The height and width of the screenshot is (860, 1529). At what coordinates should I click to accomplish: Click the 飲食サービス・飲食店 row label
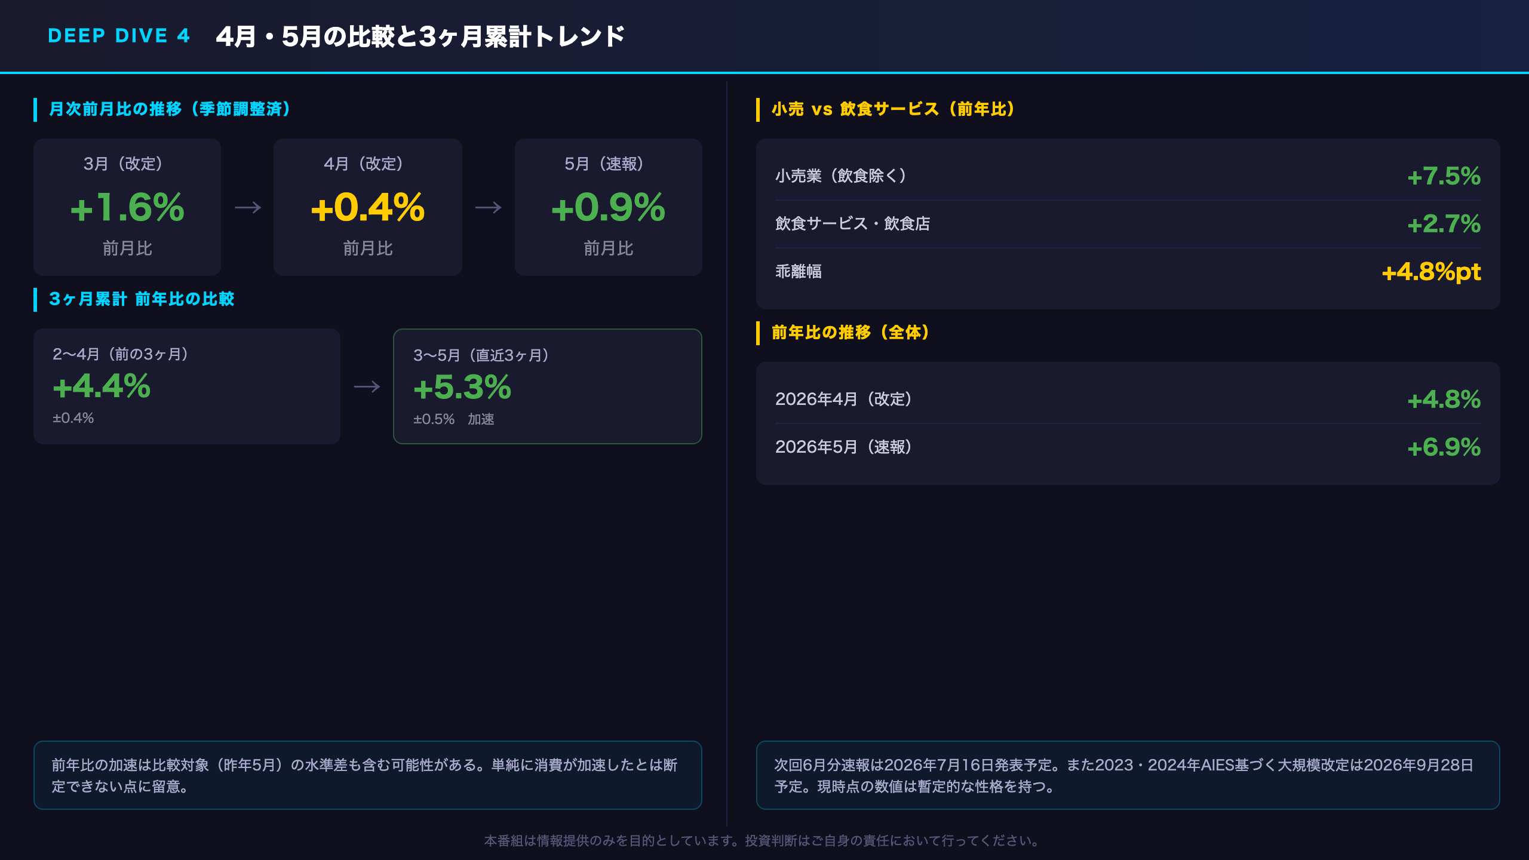pos(852,223)
